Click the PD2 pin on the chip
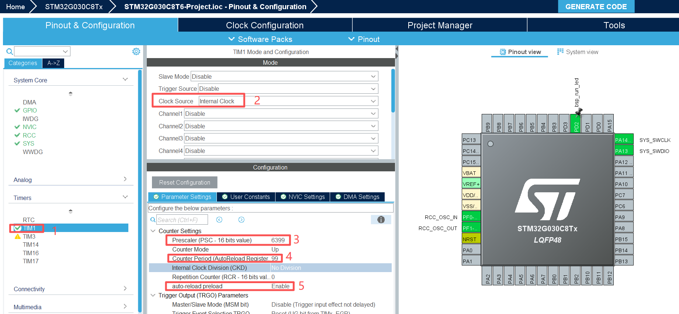Image resolution: width=679 pixels, height=314 pixels. coord(576,124)
